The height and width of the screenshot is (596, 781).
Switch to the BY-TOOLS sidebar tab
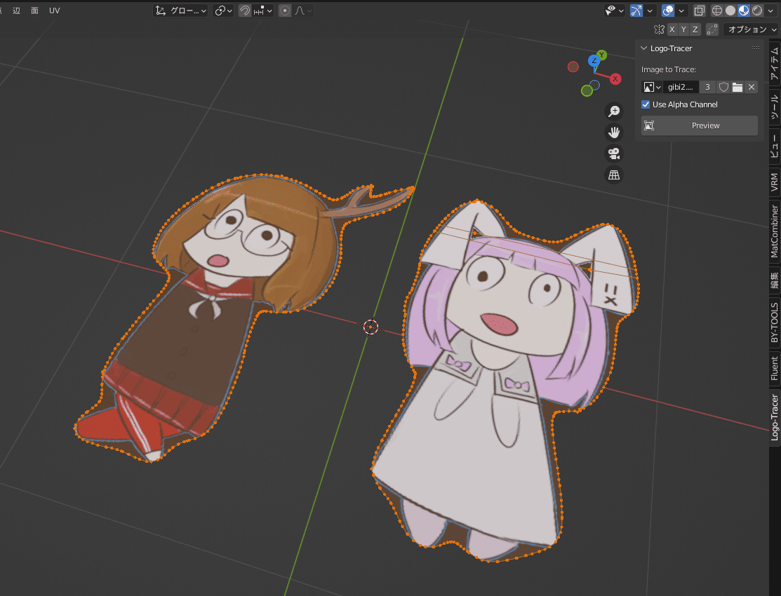pos(775,323)
